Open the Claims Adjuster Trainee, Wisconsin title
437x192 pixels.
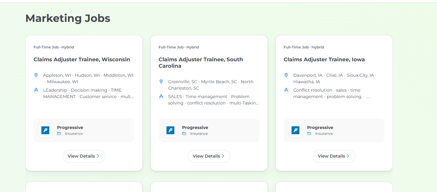(82, 60)
